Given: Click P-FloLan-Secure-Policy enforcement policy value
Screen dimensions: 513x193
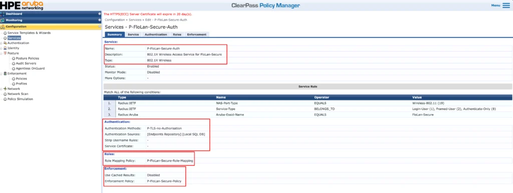Looking at the screenshot, I should pyautogui.click(x=164, y=181).
